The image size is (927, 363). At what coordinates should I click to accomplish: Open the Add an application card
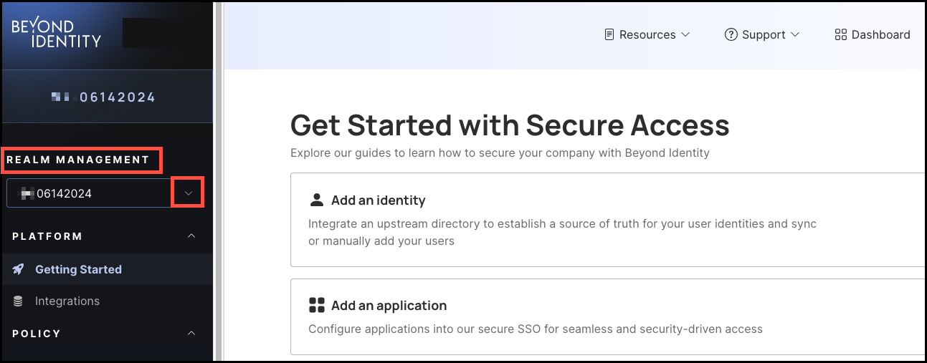click(x=609, y=316)
